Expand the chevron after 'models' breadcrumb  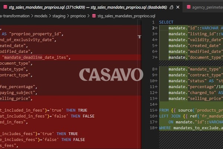(x=50, y=16)
